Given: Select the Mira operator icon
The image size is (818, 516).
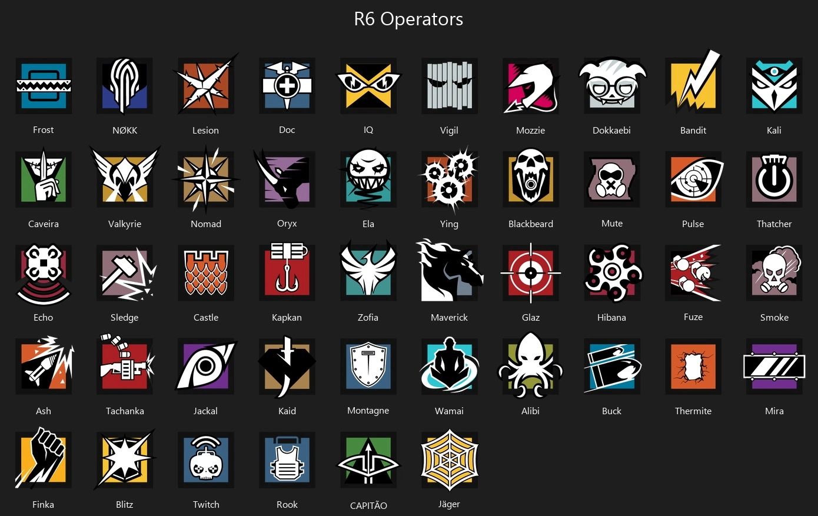Looking at the screenshot, I should pyautogui.click(x=774, y=367).
